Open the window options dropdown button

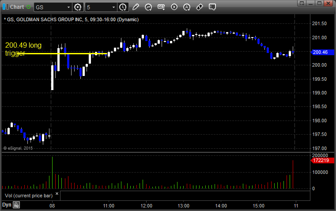(302, 3)
